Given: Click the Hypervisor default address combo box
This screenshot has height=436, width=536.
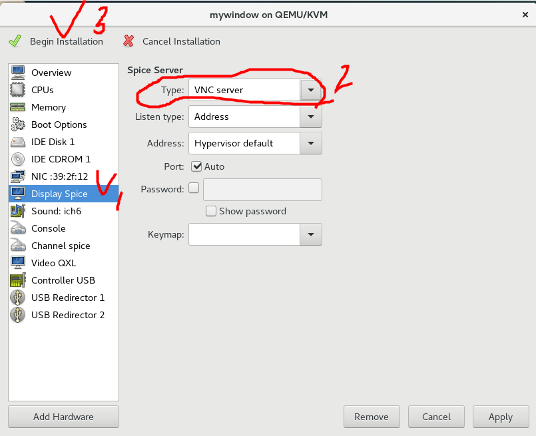Looking at the screenshot, I should 255,143.
